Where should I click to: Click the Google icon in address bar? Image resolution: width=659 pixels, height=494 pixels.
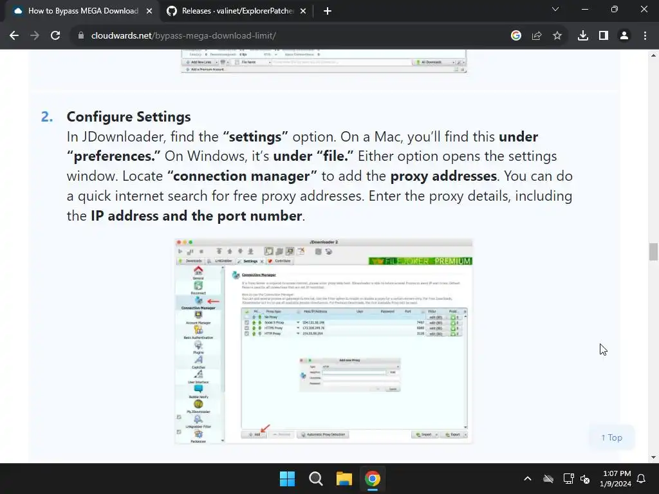click(516, 36)
